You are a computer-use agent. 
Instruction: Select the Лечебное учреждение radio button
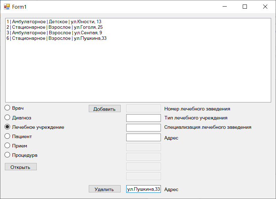7,127
